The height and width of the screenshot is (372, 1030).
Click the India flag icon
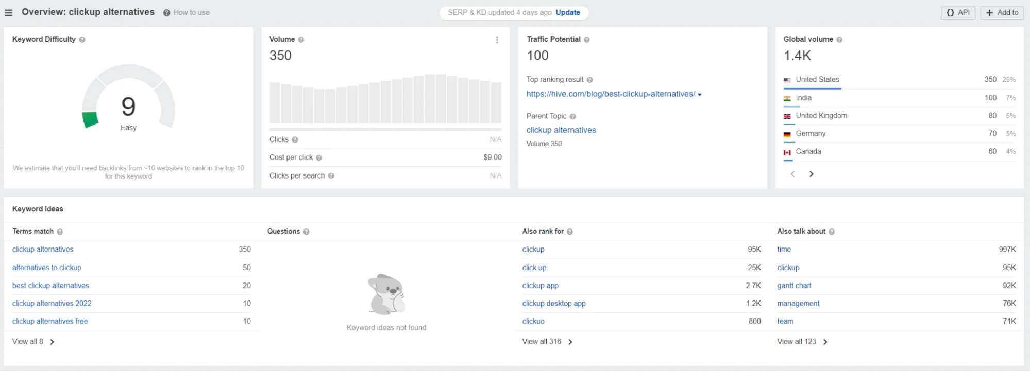[787, 98]
